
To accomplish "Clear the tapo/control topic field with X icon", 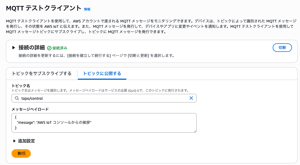I will pyautogui.click(x=191, y=98).
